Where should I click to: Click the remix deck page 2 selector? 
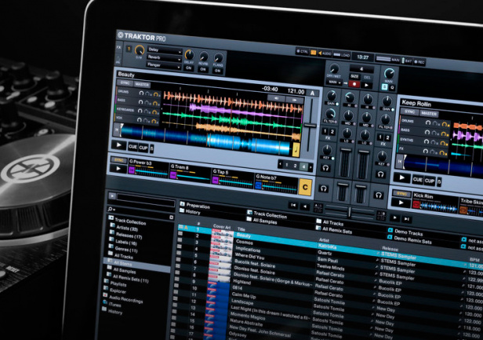[x=295, y=166]
